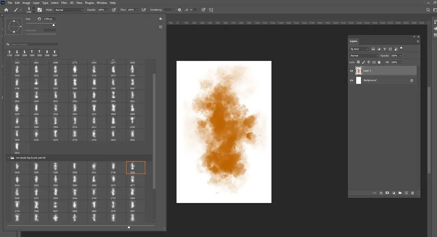Create a new layer icon
The height and width of the screenshot is (237, 437).
point(406,193)
